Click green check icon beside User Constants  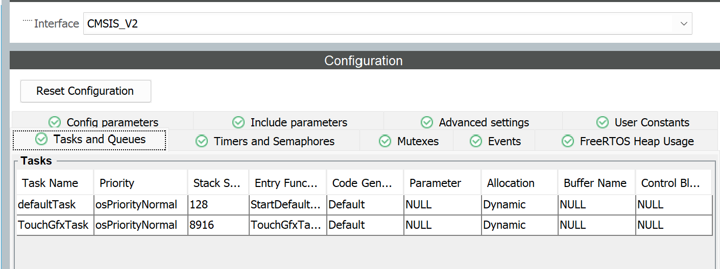603,122
